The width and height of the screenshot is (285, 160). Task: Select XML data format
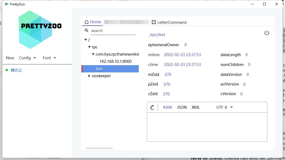(196, 107)
